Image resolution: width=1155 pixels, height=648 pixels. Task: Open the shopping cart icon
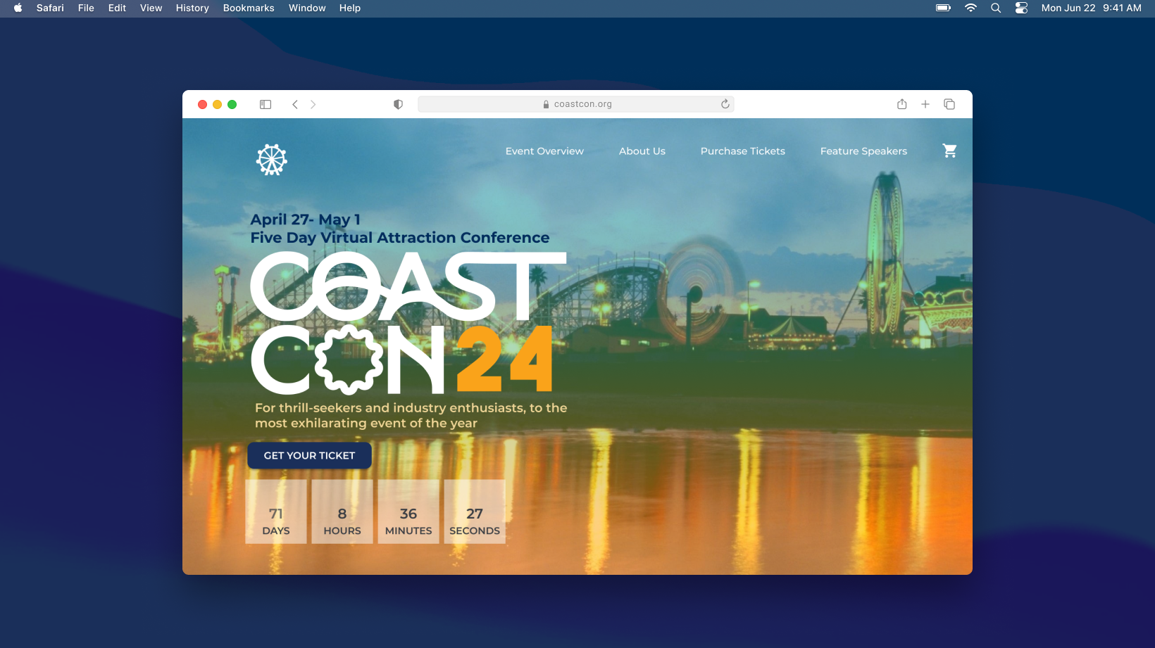click(949, 151)
